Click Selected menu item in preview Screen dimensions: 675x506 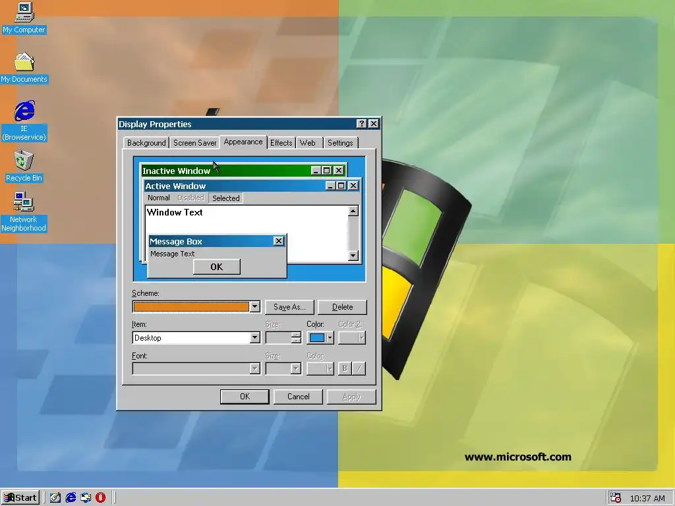(225, 198)
